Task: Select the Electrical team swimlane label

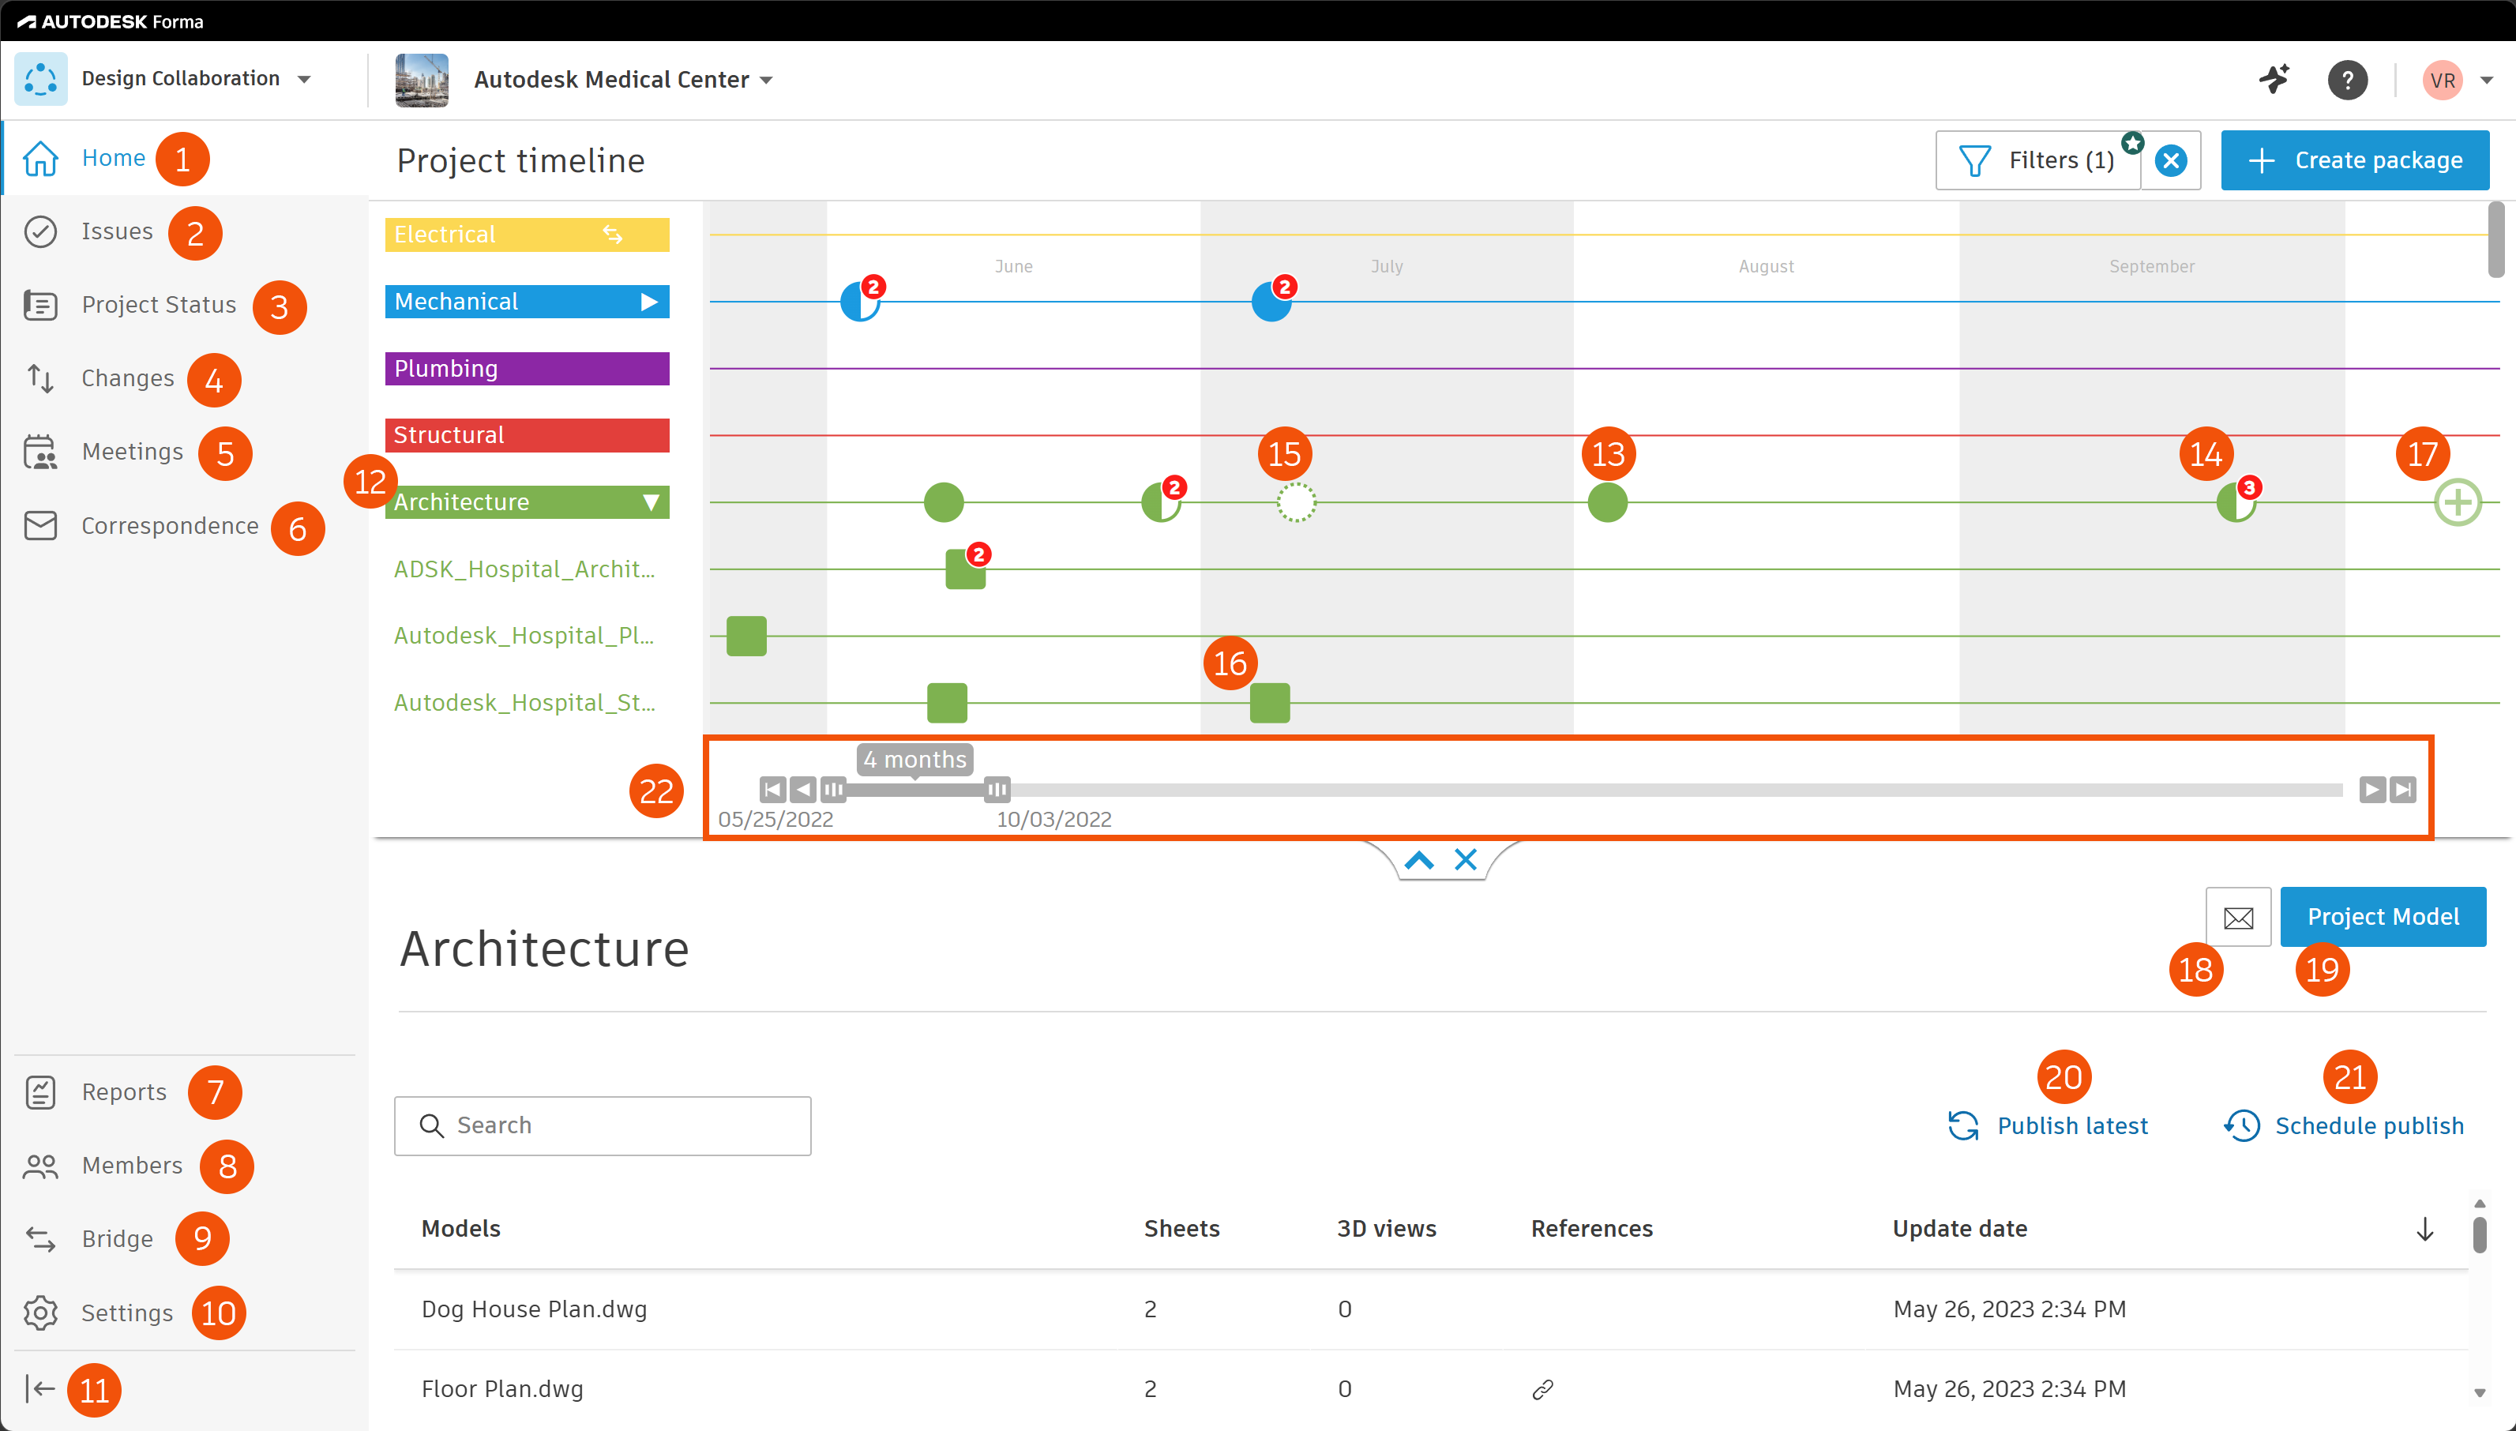Action: coord(527,235)
